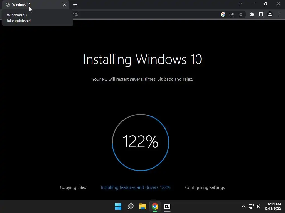Click the Installing Windows 10 heading

click(x=142, y=59)
